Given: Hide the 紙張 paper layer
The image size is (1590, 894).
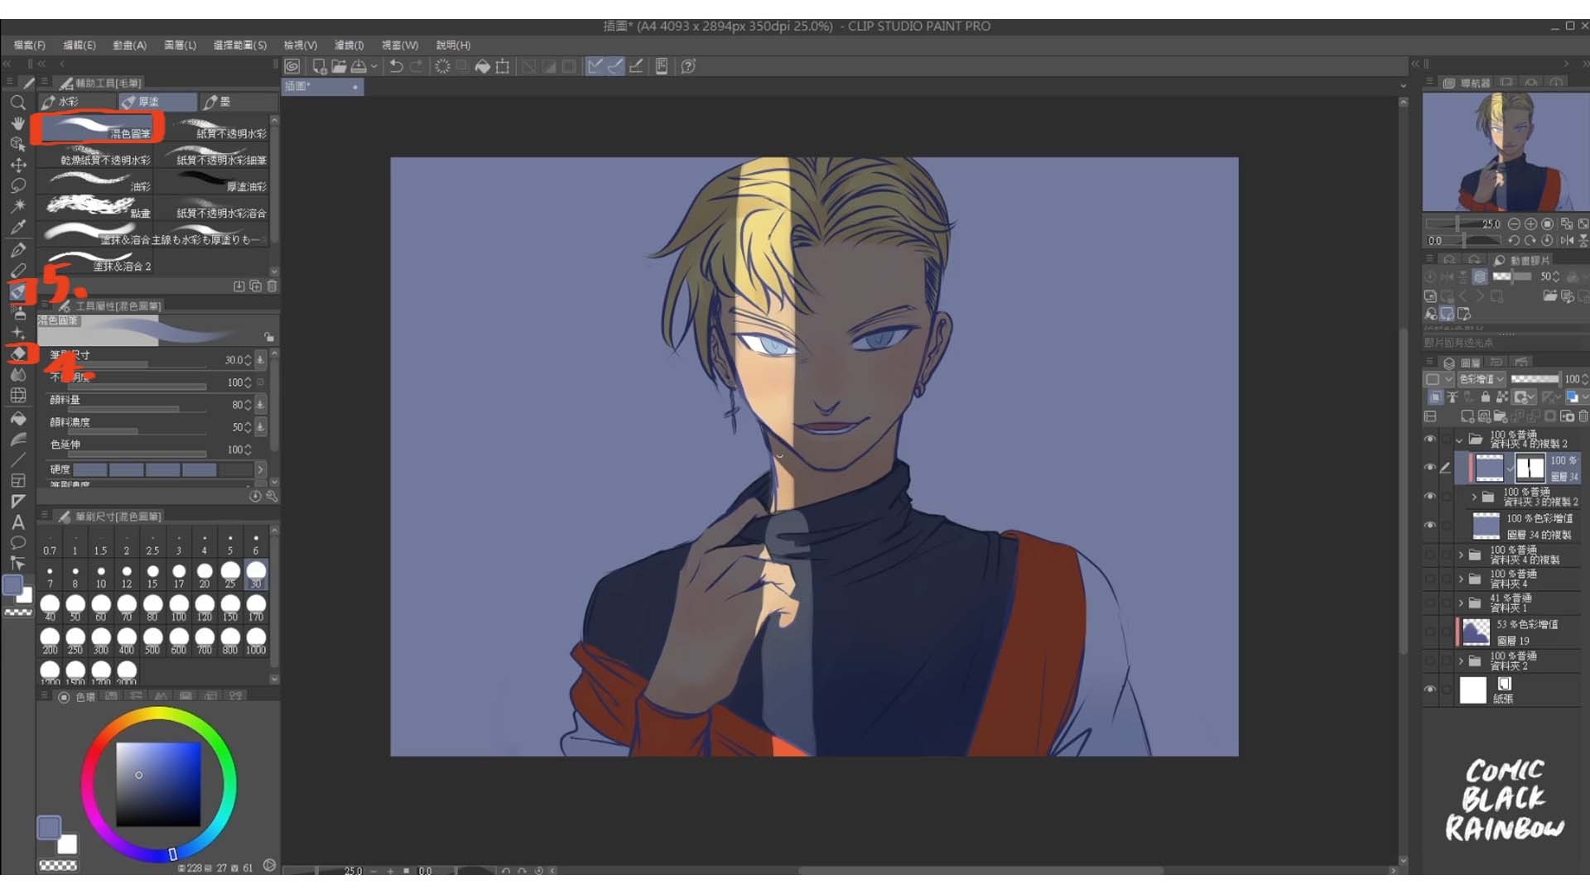Looking at the screenshot, I should tap(1429, 690).
